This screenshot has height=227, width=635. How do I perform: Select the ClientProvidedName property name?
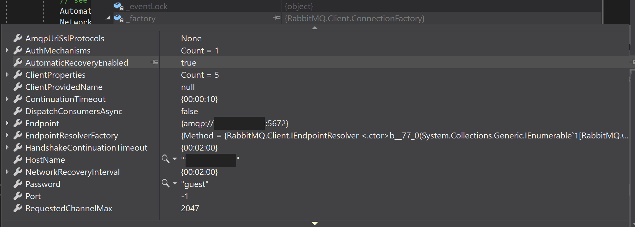point(64,87)
